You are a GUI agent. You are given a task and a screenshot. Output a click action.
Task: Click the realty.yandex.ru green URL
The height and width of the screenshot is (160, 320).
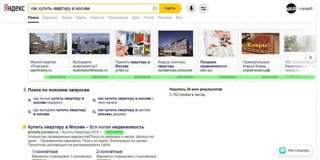point(44,132)
